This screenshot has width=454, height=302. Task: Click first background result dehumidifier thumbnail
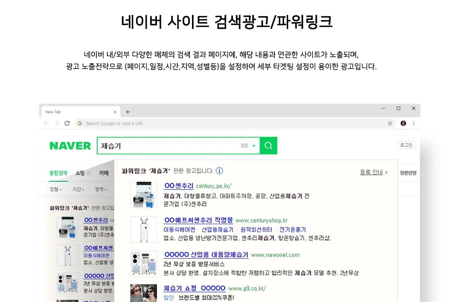[x=68, y=228]
